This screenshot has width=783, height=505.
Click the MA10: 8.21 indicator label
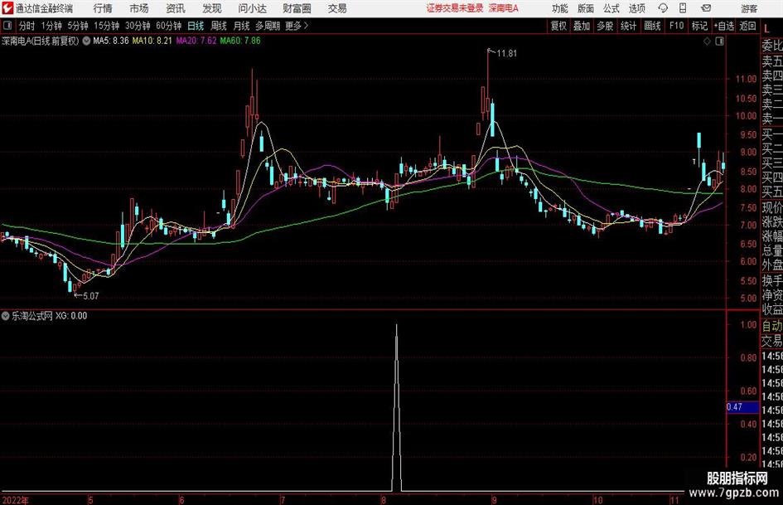point(152,41)
